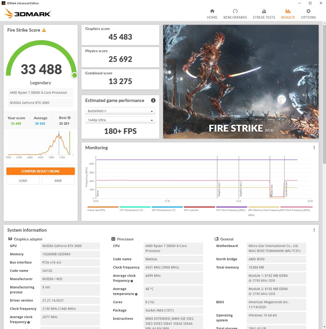Click the Fire Strike Score warning icon
The height and width of the screenshot is (329, 326).
[x=44, y=30]
